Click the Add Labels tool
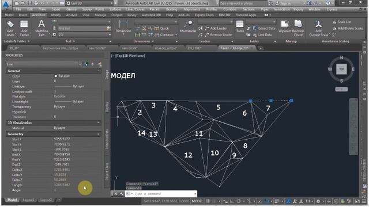The width and height of the screenshot is (369, 207). pos(10,28)
